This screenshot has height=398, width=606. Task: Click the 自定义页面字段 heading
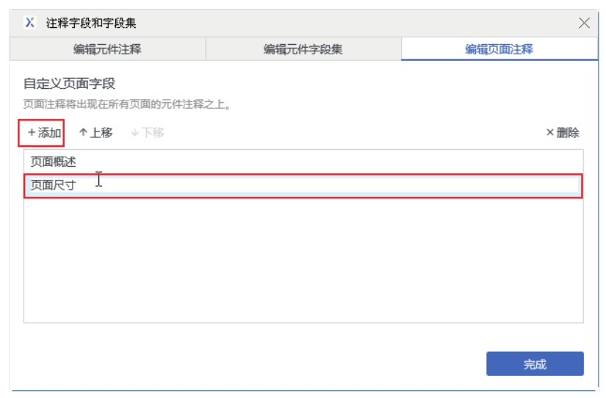[69, 84]
